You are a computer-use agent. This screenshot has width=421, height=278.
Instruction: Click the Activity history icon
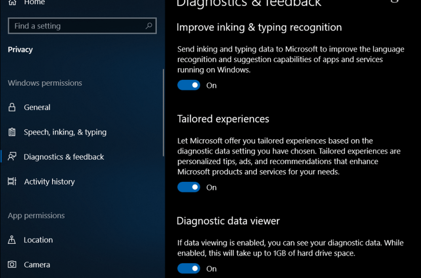pyautogui.click(x=12, y=182)
